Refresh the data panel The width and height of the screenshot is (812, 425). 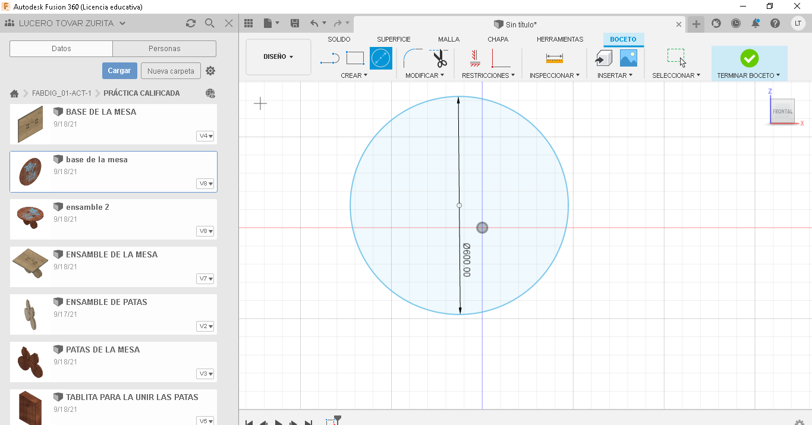(190, 23)
